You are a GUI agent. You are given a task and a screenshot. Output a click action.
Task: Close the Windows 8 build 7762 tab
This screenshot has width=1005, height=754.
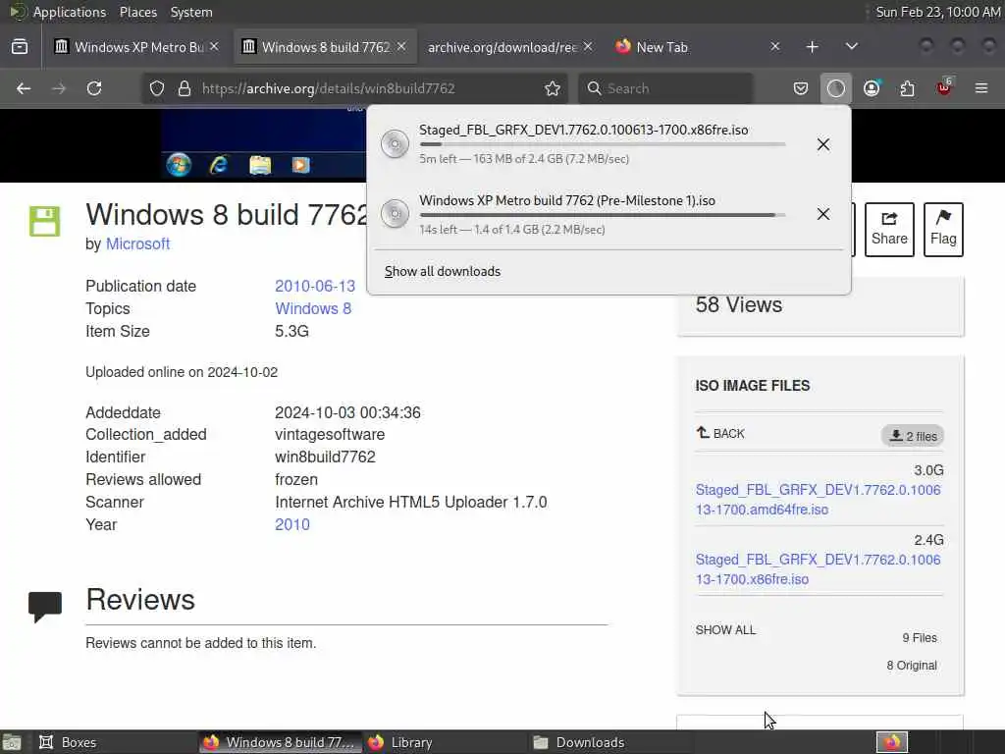[x=401, y=47]
